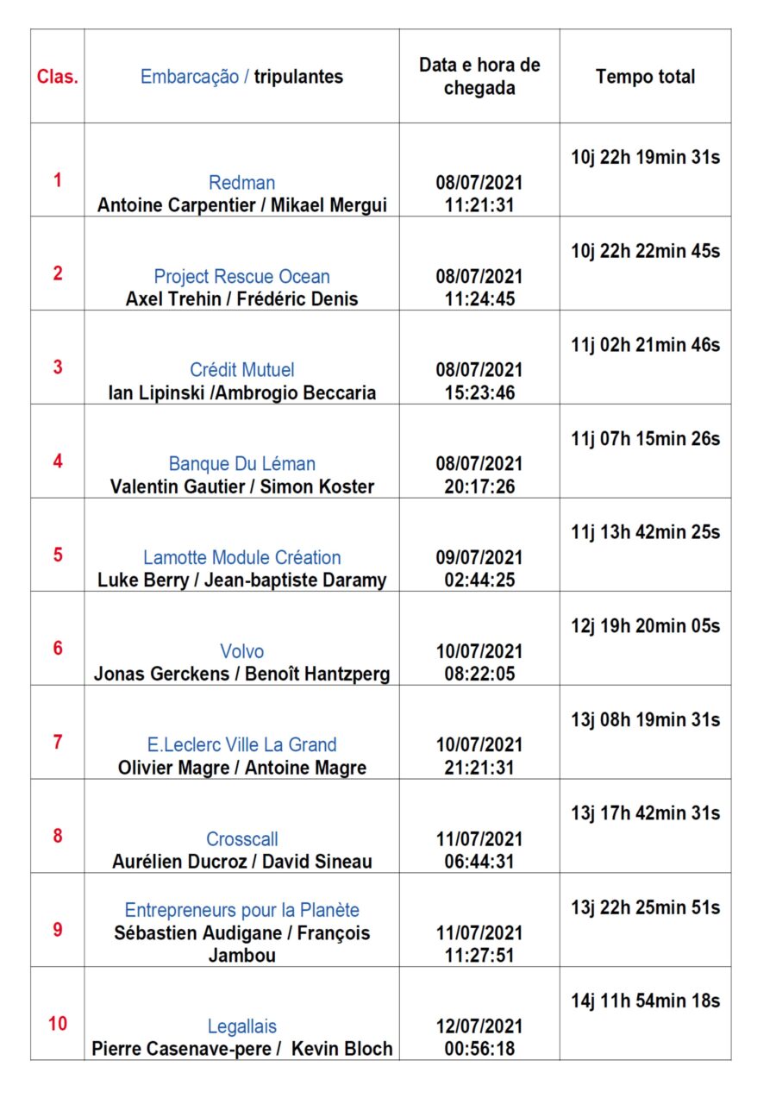
Task: Click Entrepreneurs pour la Planète boat name
Action: coord(241,910)
